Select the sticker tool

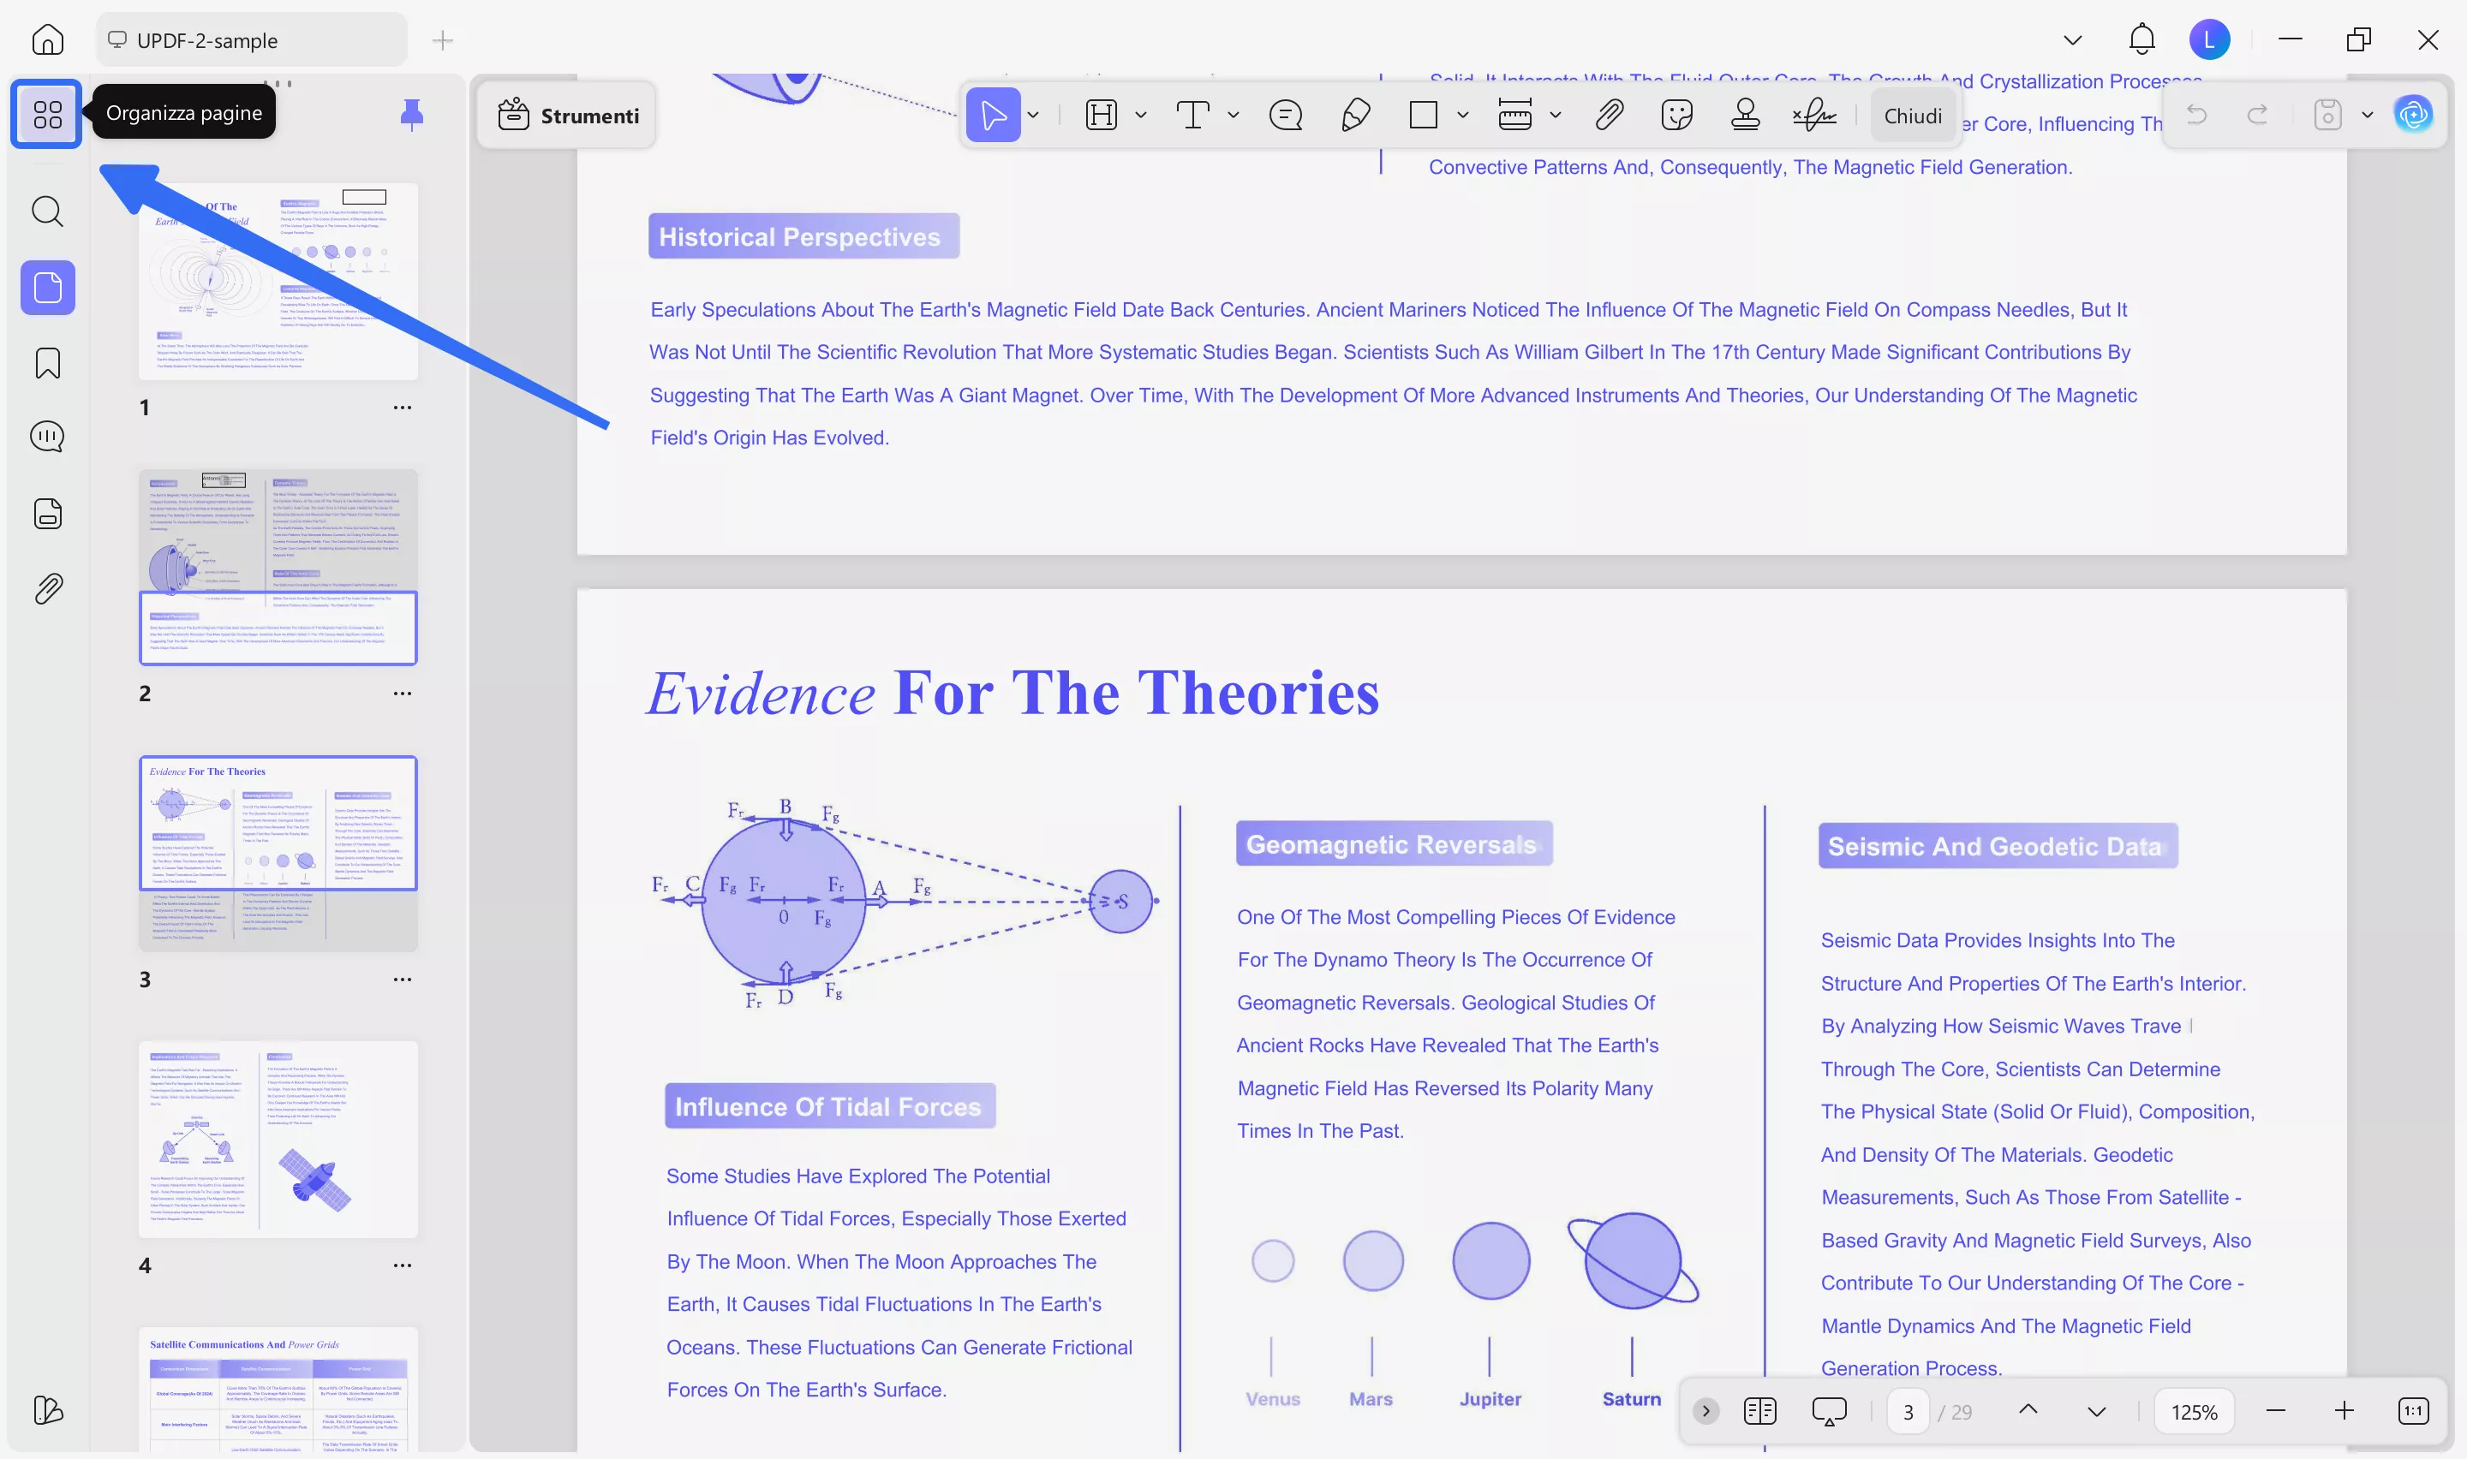1676,115
